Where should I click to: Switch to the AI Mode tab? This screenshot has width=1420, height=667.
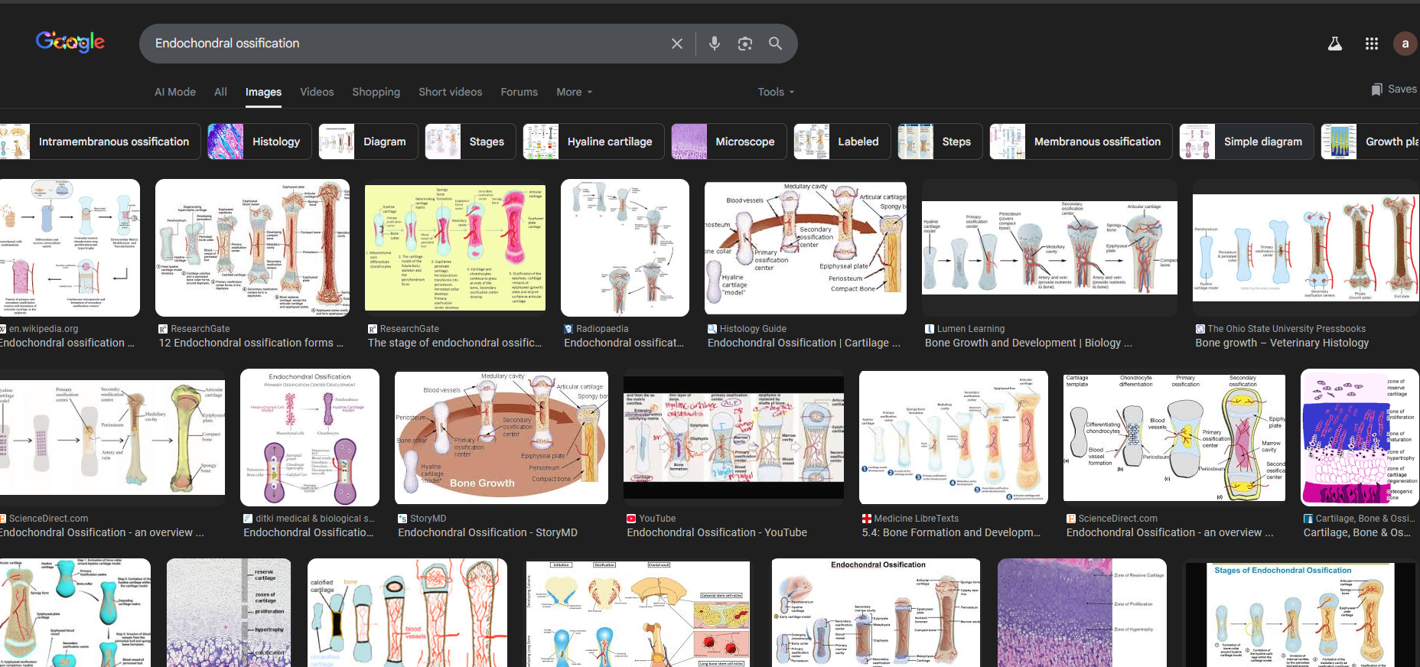point(175,92)
